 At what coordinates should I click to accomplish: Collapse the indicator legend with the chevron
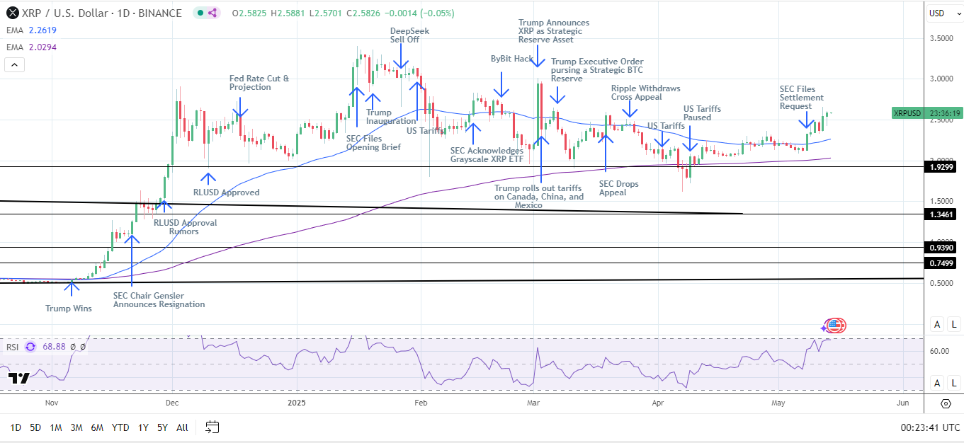(14, 65)
